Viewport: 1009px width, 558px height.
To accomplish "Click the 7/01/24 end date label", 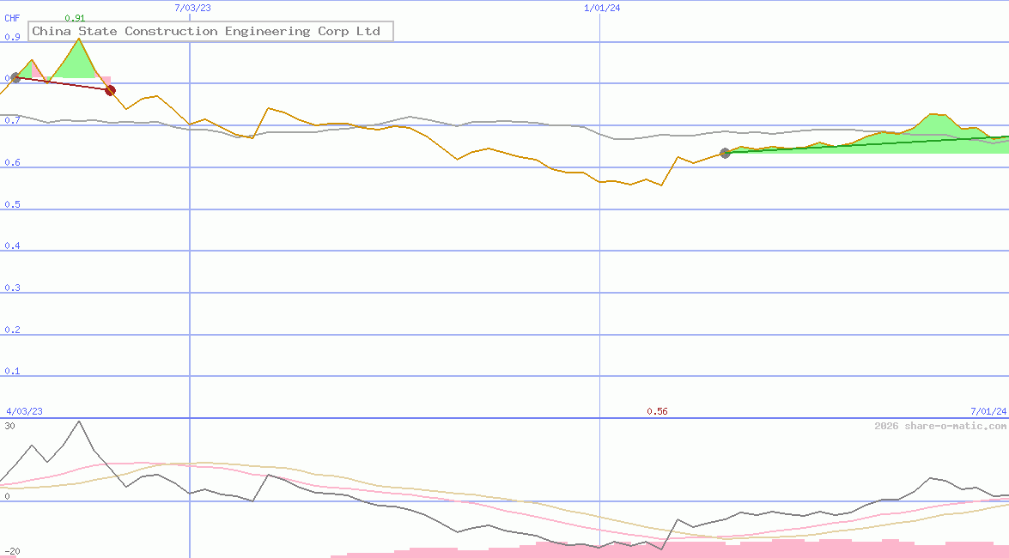I will pyautogui.click(x=988, y=411).
